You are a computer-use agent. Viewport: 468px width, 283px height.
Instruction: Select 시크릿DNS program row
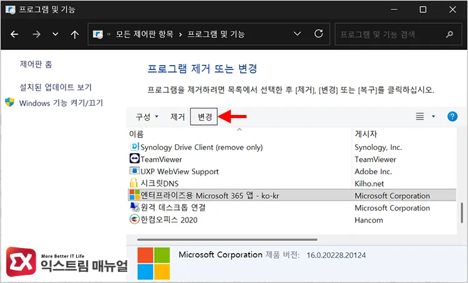292,184
